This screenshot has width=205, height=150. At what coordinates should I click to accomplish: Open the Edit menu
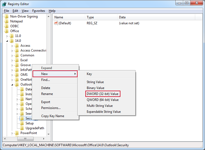pos(15,11)
